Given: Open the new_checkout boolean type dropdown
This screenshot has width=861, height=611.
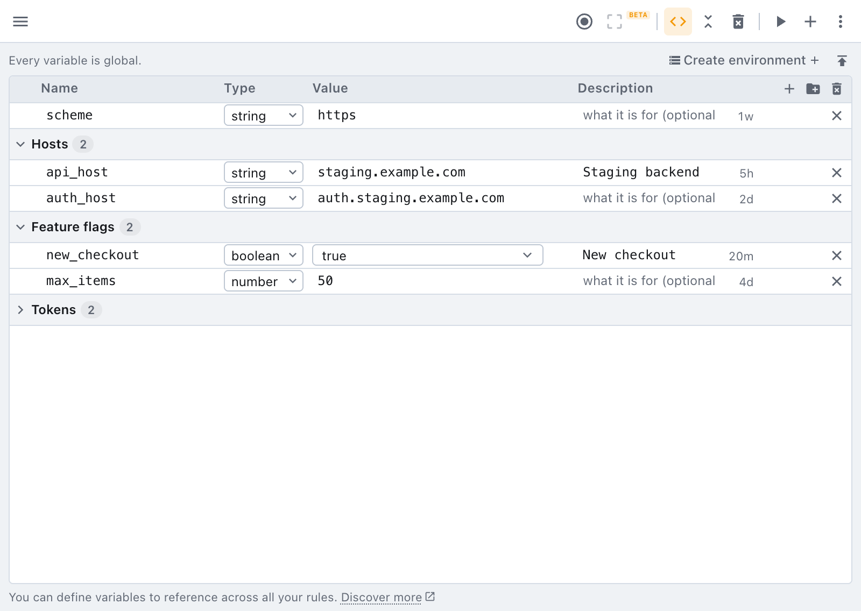Looking at the screenshot, I should tap(264, 255).
